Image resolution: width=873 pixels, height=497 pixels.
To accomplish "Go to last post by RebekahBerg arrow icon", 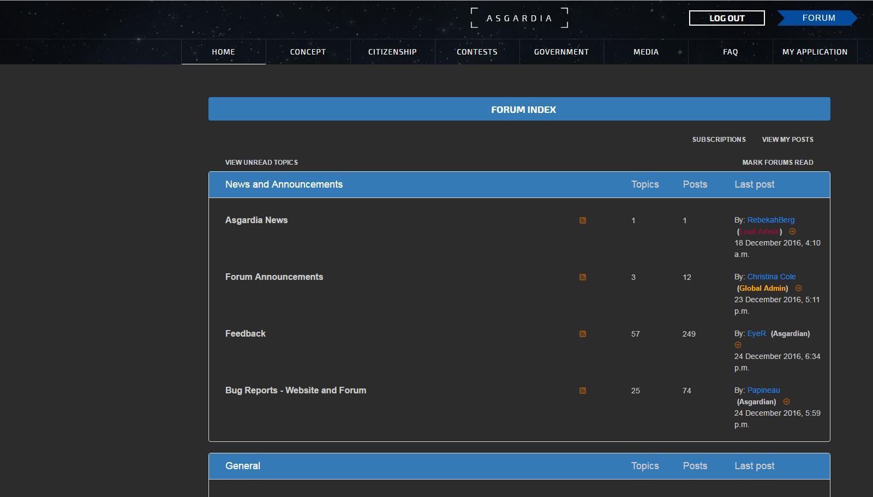I will click(x=793, y=231).
